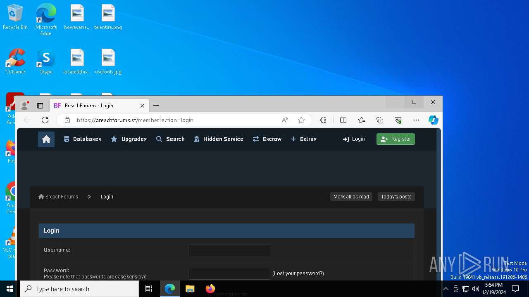Open Edge Extensions puzzle icon
Screen dimensions: 529x297
coord(323,120)
